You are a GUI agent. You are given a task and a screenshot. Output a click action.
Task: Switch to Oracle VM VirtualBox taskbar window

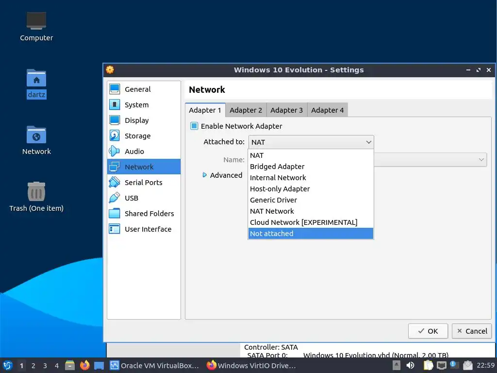[x=154, y=366]
